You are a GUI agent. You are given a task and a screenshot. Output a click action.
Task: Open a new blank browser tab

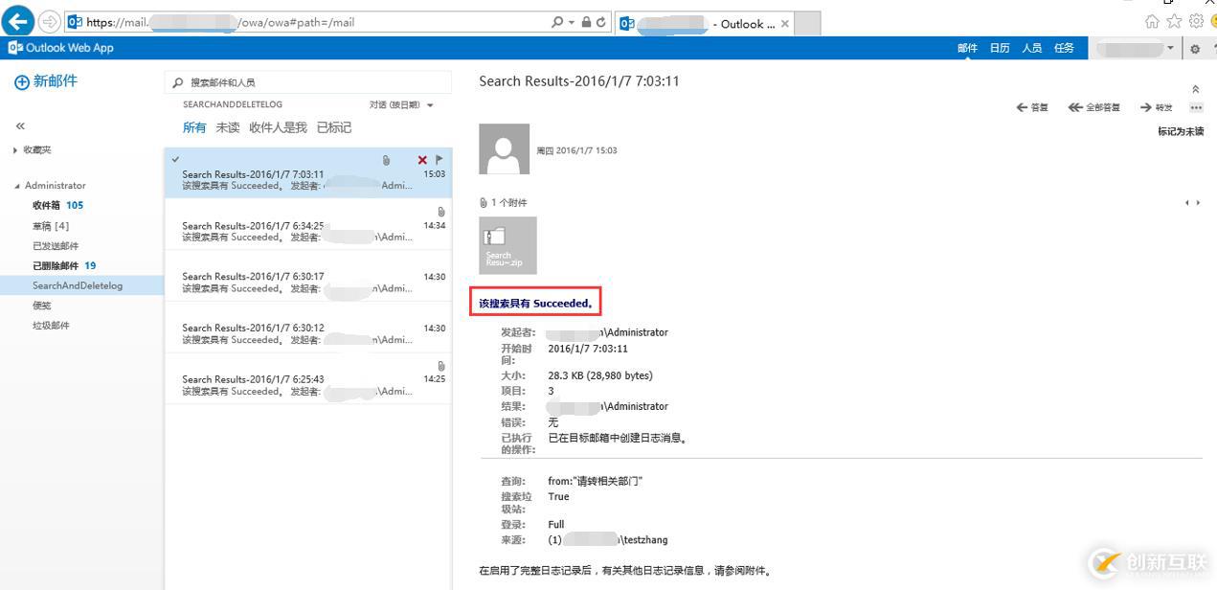click(807, 24)
